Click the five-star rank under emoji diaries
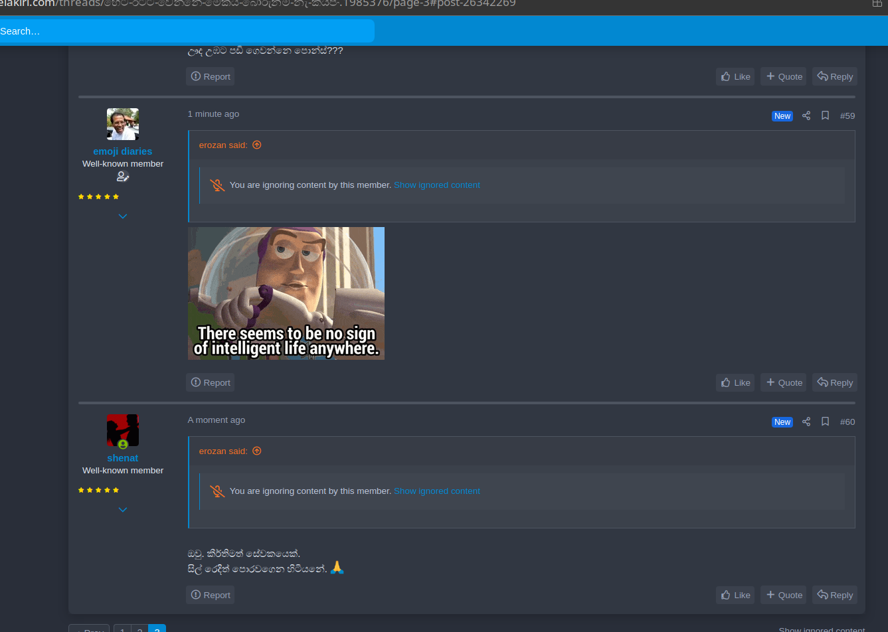 point(98,197)
